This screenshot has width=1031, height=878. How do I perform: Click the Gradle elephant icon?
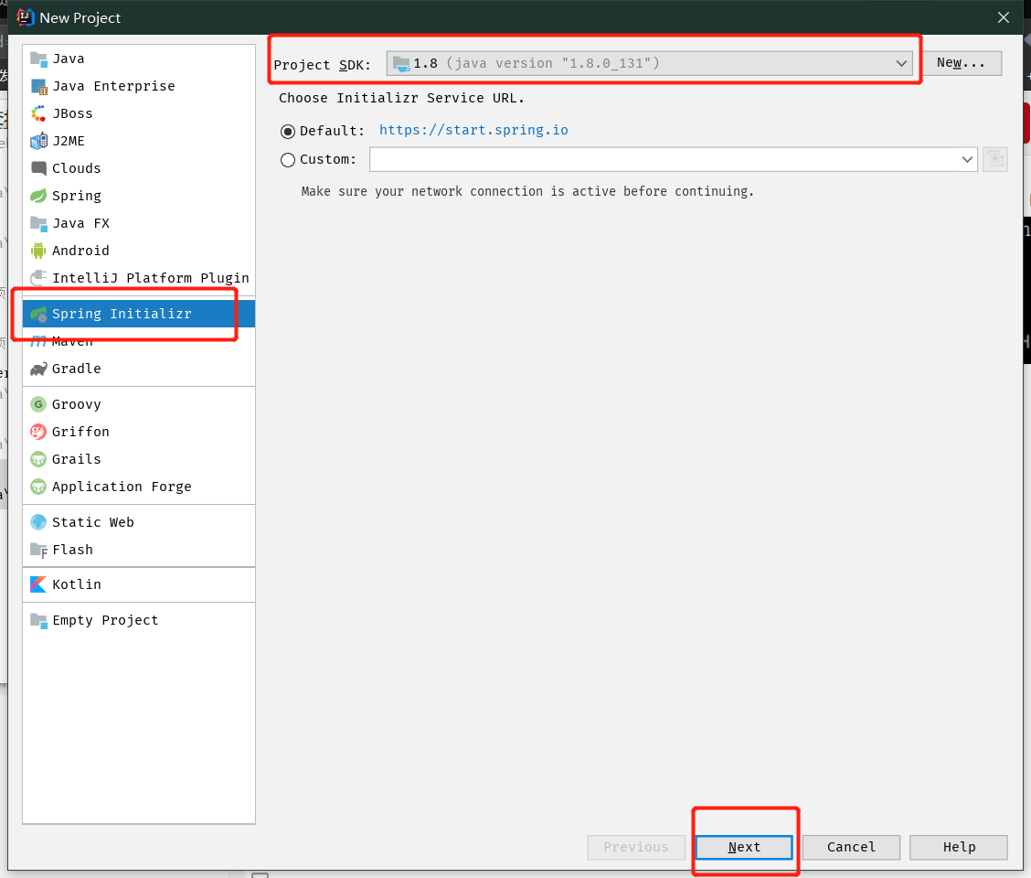tap(38, 369)
